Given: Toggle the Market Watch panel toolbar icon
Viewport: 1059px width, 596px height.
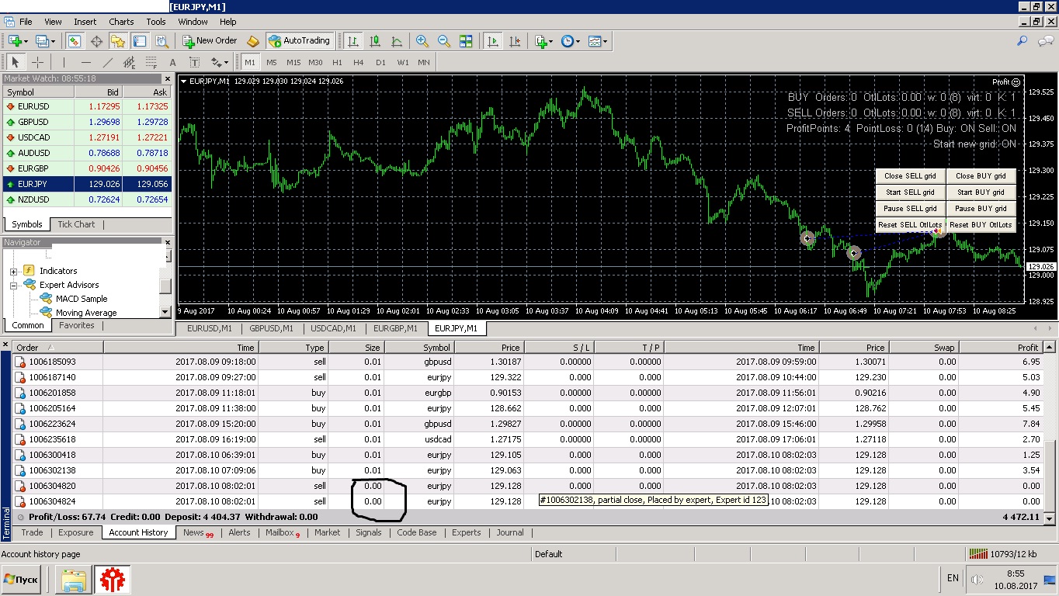Looking at the screenshot, I should [74, 41].
